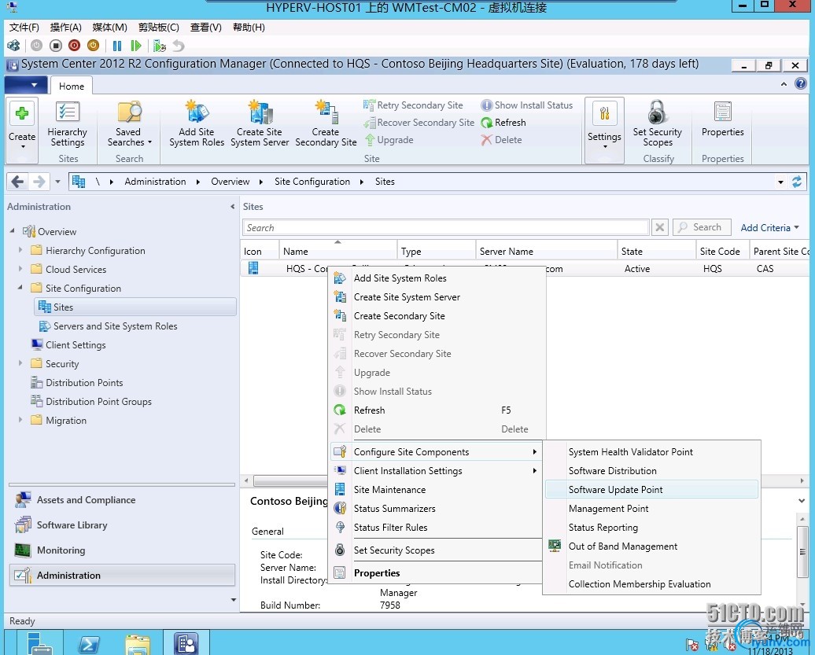Clear the search with the X button
Viewport: 815px width, 655px height.
pyautogui.click(x=659, y=227)
